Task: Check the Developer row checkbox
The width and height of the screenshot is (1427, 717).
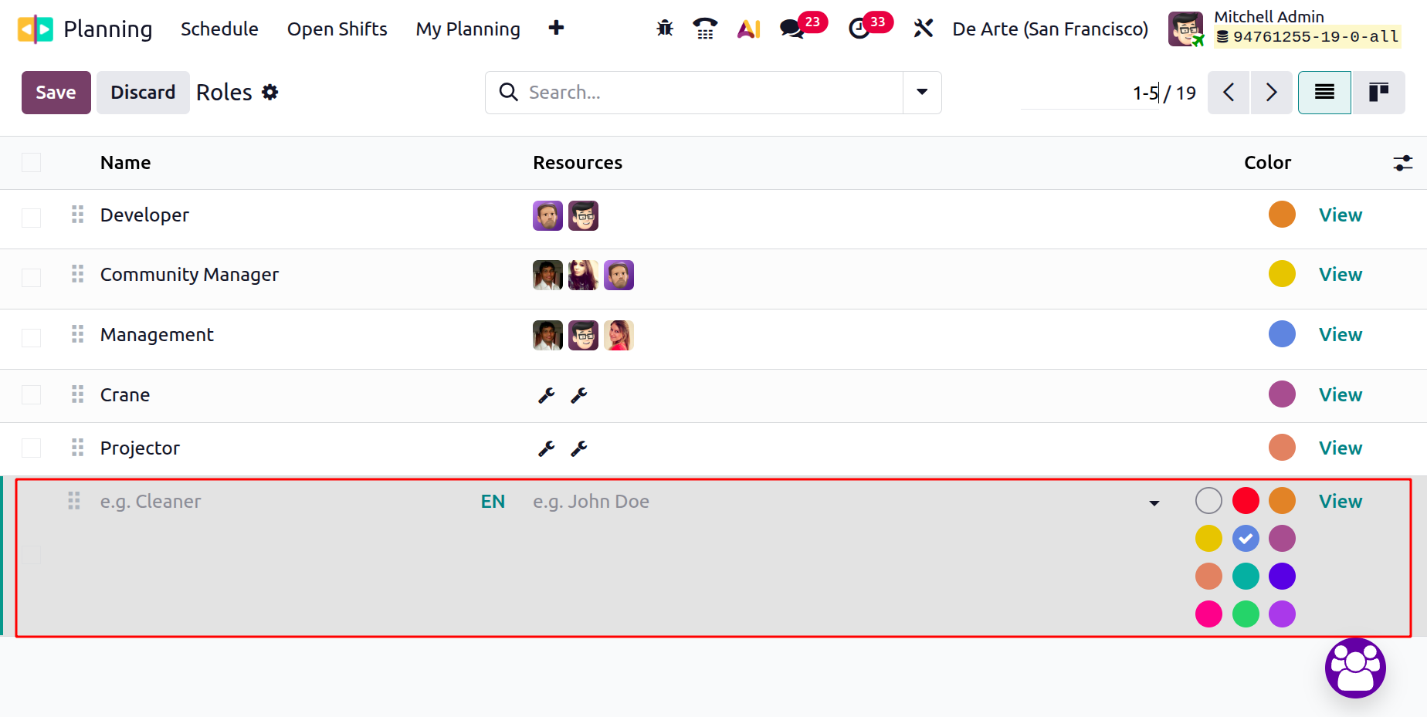Action: pos(31,217)
